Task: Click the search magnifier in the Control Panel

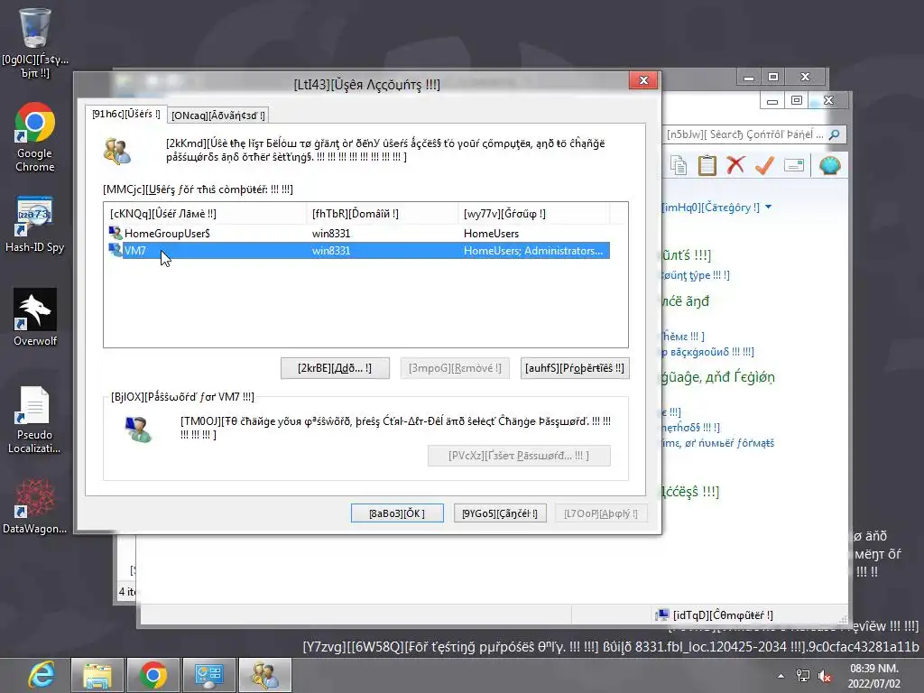Action: 835,134
